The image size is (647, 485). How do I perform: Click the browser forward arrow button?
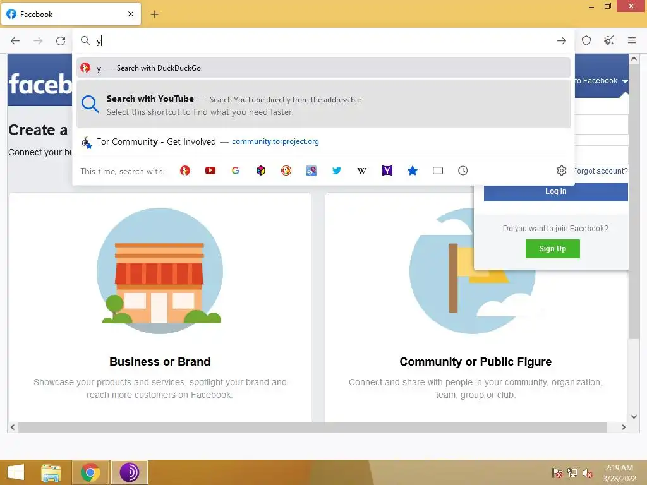coord(38,41)
